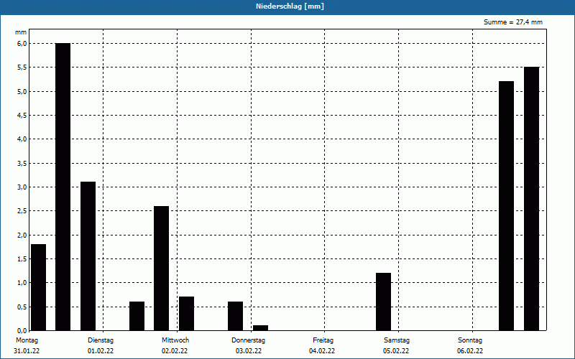Select the 2,0 y-axis value
This screenshot has height=359, width=575.
click(x=22, y=236)
